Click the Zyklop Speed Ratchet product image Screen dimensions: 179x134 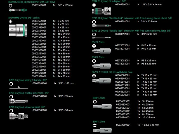click(18, 10)
